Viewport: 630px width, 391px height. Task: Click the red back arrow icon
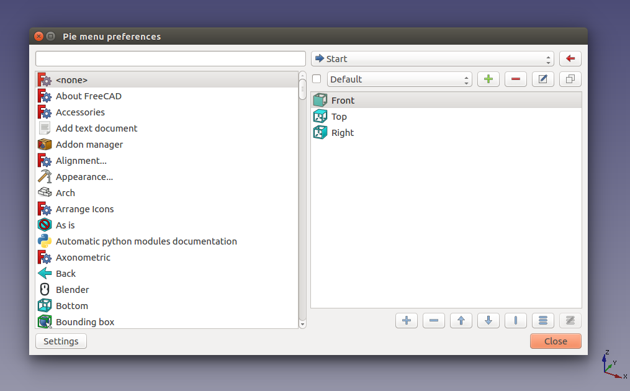[x=570, y=58]
